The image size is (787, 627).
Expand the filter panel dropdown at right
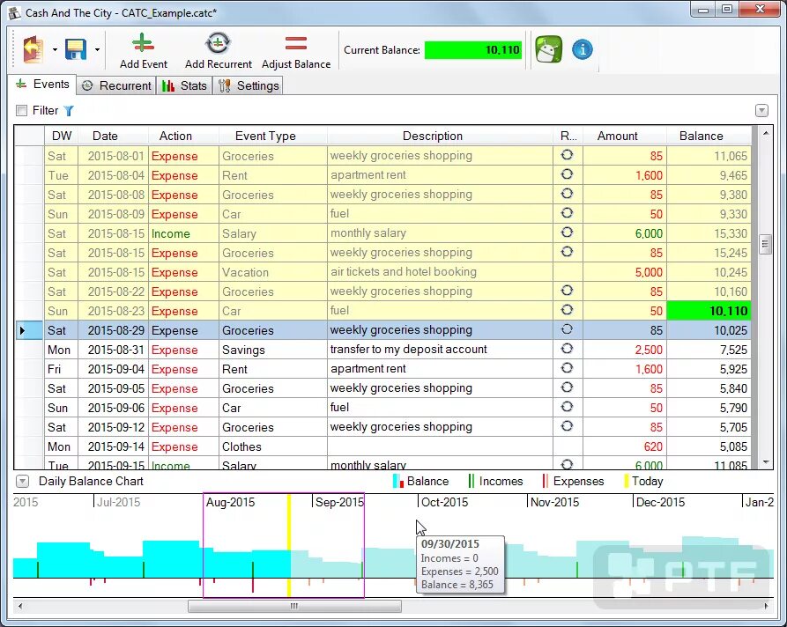click(761, 110)
